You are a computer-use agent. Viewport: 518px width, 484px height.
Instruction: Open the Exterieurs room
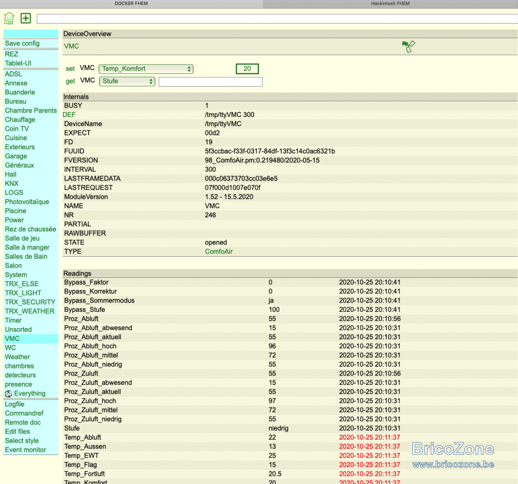[x=20, y=147]
